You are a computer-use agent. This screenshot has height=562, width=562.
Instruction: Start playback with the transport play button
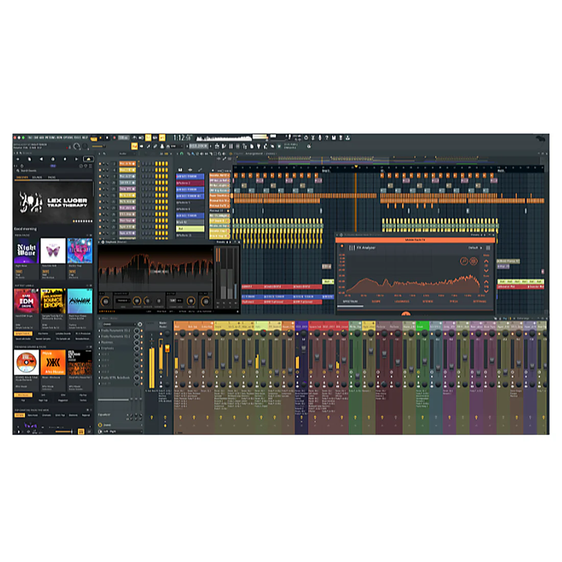[x=100, y=137]
